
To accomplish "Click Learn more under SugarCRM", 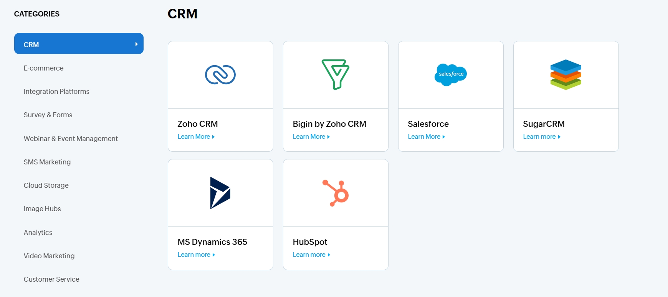I will 542,137.
